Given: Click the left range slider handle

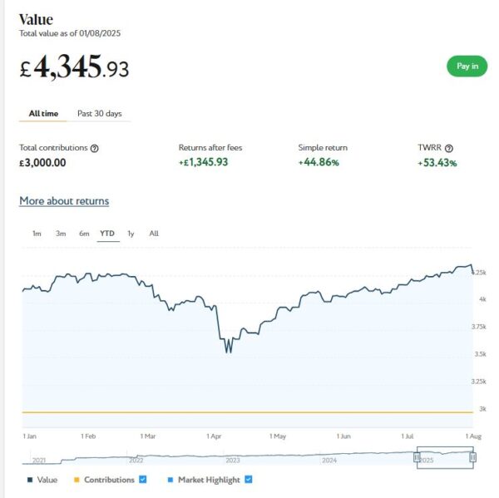Looking at the screenshot, I should tap(417, 456).
